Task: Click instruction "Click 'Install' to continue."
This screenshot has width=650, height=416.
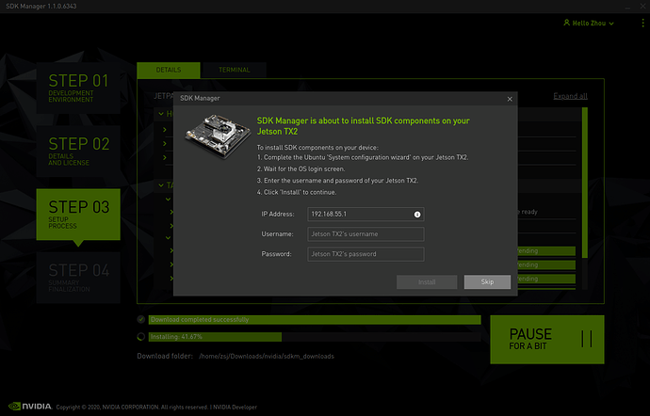Action: [297, 192]
